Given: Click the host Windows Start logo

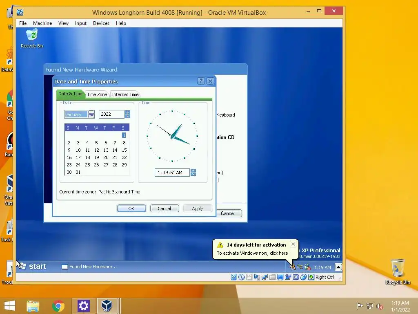Looking at the screenshot, I should tap(10, 305).
